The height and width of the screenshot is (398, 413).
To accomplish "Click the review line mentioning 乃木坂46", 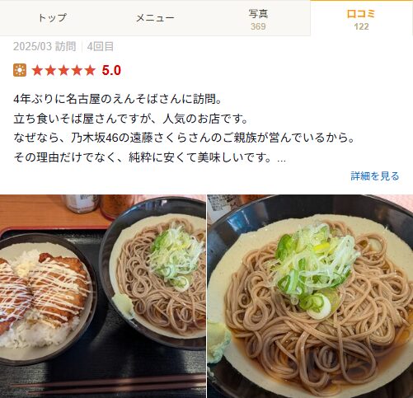I will pyautogui.click(x=184, y=138).
